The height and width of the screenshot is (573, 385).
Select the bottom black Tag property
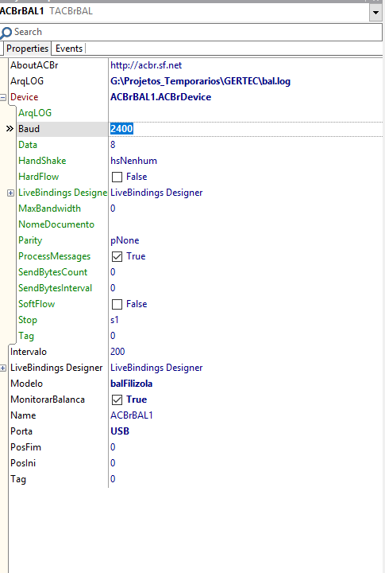18,479
